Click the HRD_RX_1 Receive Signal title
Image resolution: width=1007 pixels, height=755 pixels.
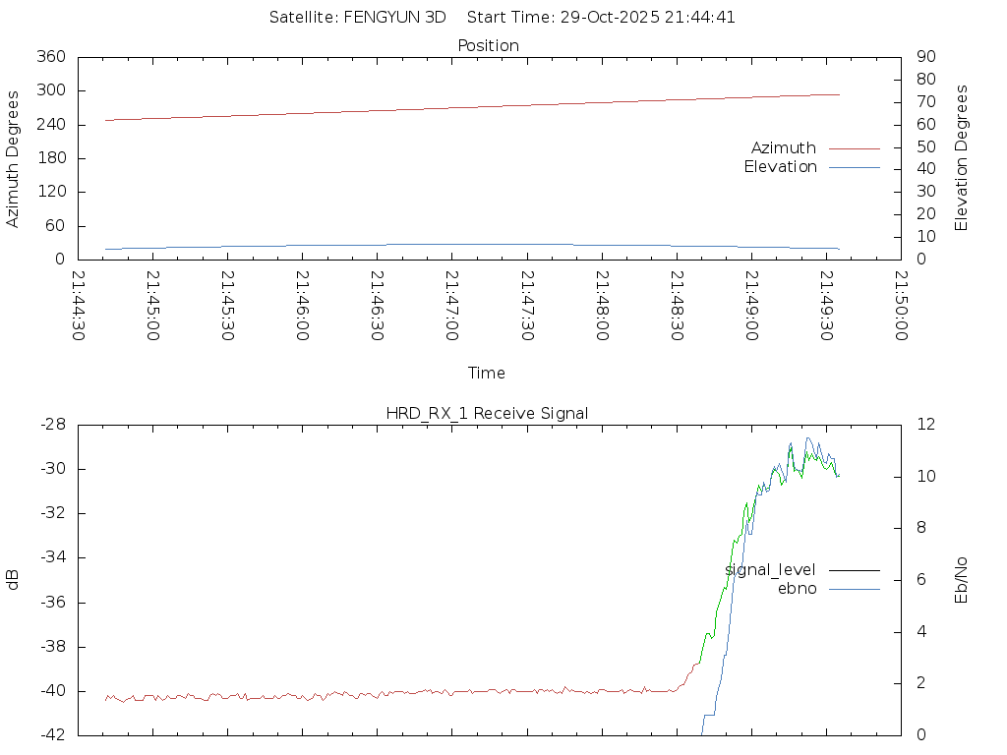(488, 413)
